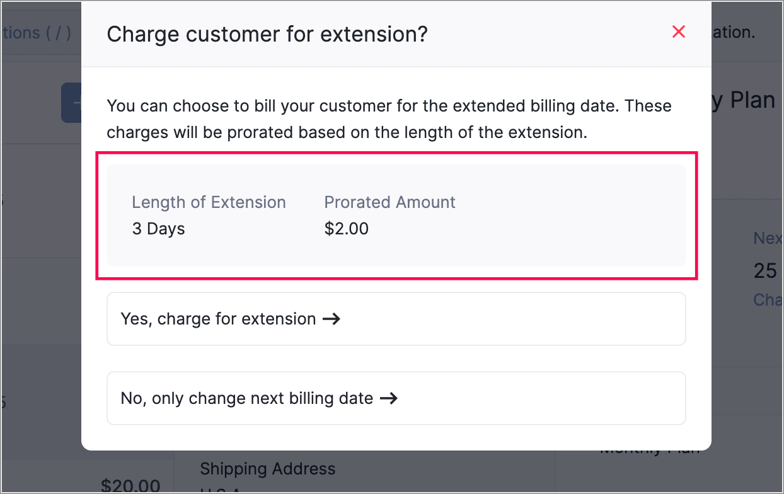The height and width of the screenshot is (494, 784).
Task: Click the "$20.00" amount in the background
Action: pyautogui.click(x=130, y=486)
